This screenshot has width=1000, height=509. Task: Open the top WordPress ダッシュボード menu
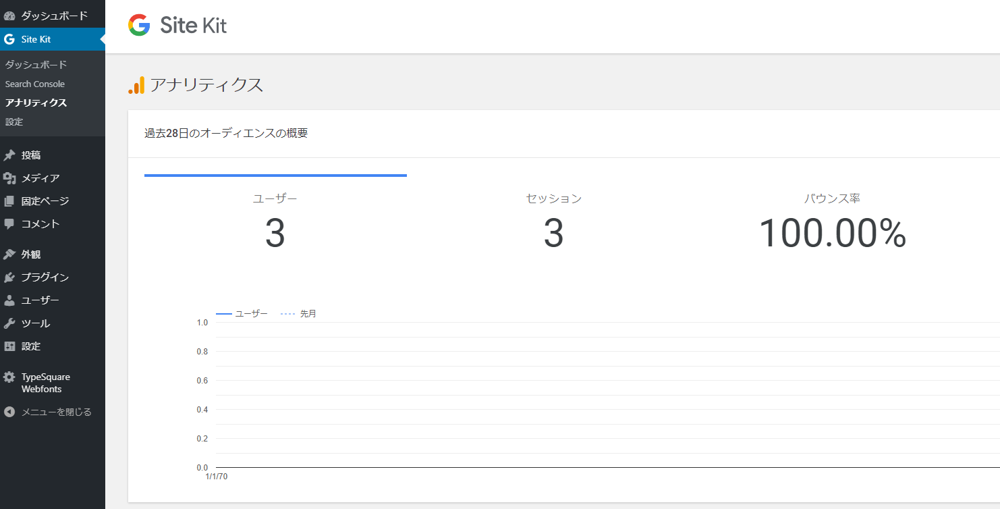(x=54, y=16)
